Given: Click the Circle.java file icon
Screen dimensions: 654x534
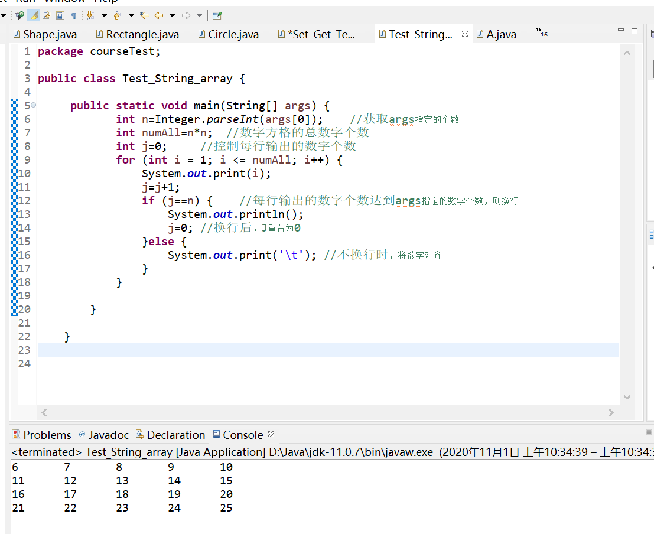Looking at the screenshot, I should 201,34.
